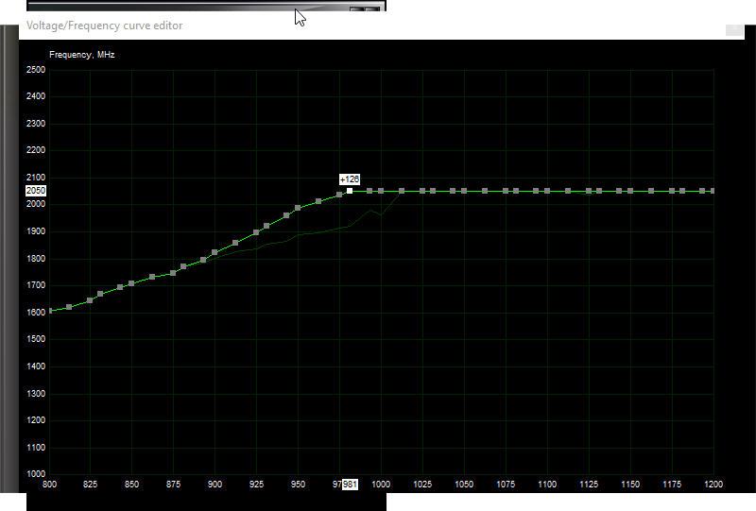
Task: Pick the flat-line point on the 1075 mV gridline
Action: (x=506, y=191)
